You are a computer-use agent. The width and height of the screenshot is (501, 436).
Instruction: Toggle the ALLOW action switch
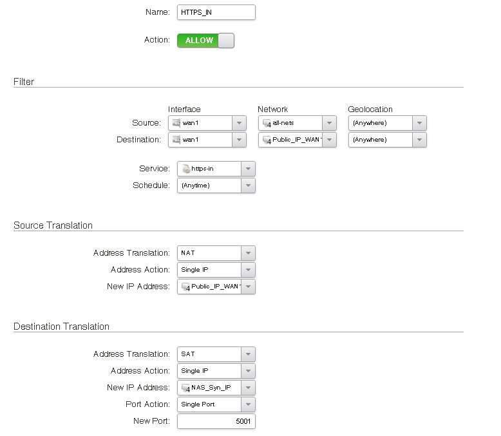coord(205,41)
